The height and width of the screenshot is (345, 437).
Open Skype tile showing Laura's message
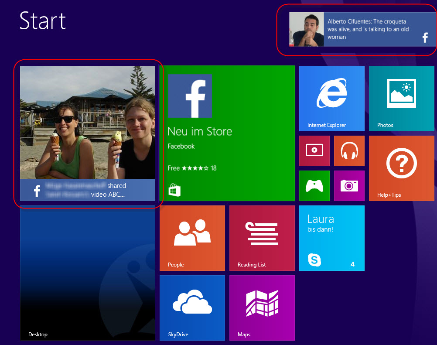click(x=331, y=238)
